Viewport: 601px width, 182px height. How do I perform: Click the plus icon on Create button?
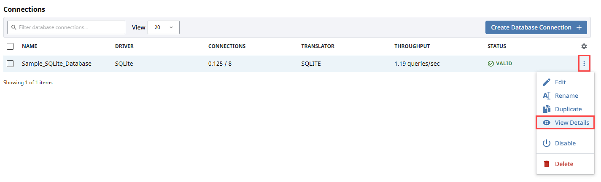point(579,27)
